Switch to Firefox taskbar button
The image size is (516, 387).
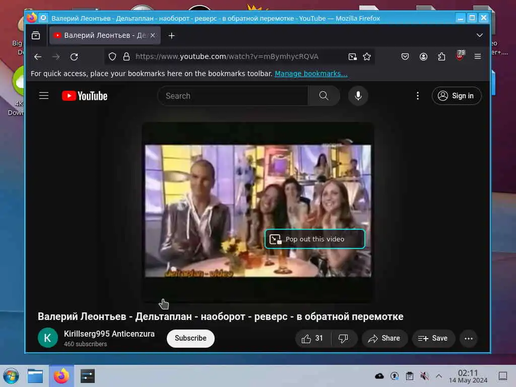click(x=61, y=376)
